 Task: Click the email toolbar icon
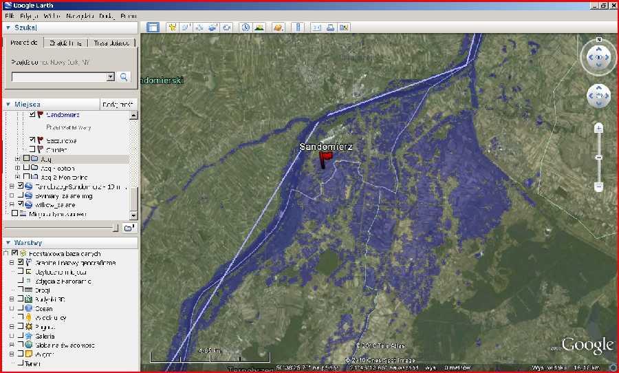[317, 28]
